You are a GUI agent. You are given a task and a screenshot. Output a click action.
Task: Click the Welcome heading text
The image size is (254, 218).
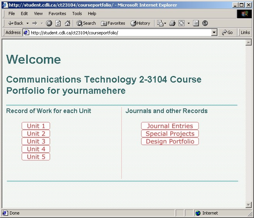pyautogui.click(x=34, y=59)
